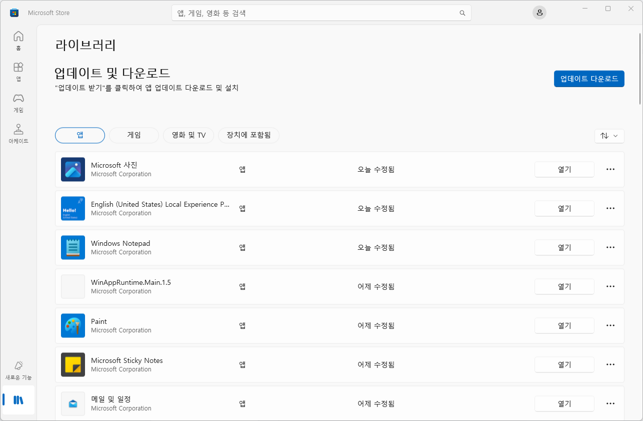Open Microsoft Sticky Notes with 열기 button
This screenshot has width=643, height=421.
564,364
